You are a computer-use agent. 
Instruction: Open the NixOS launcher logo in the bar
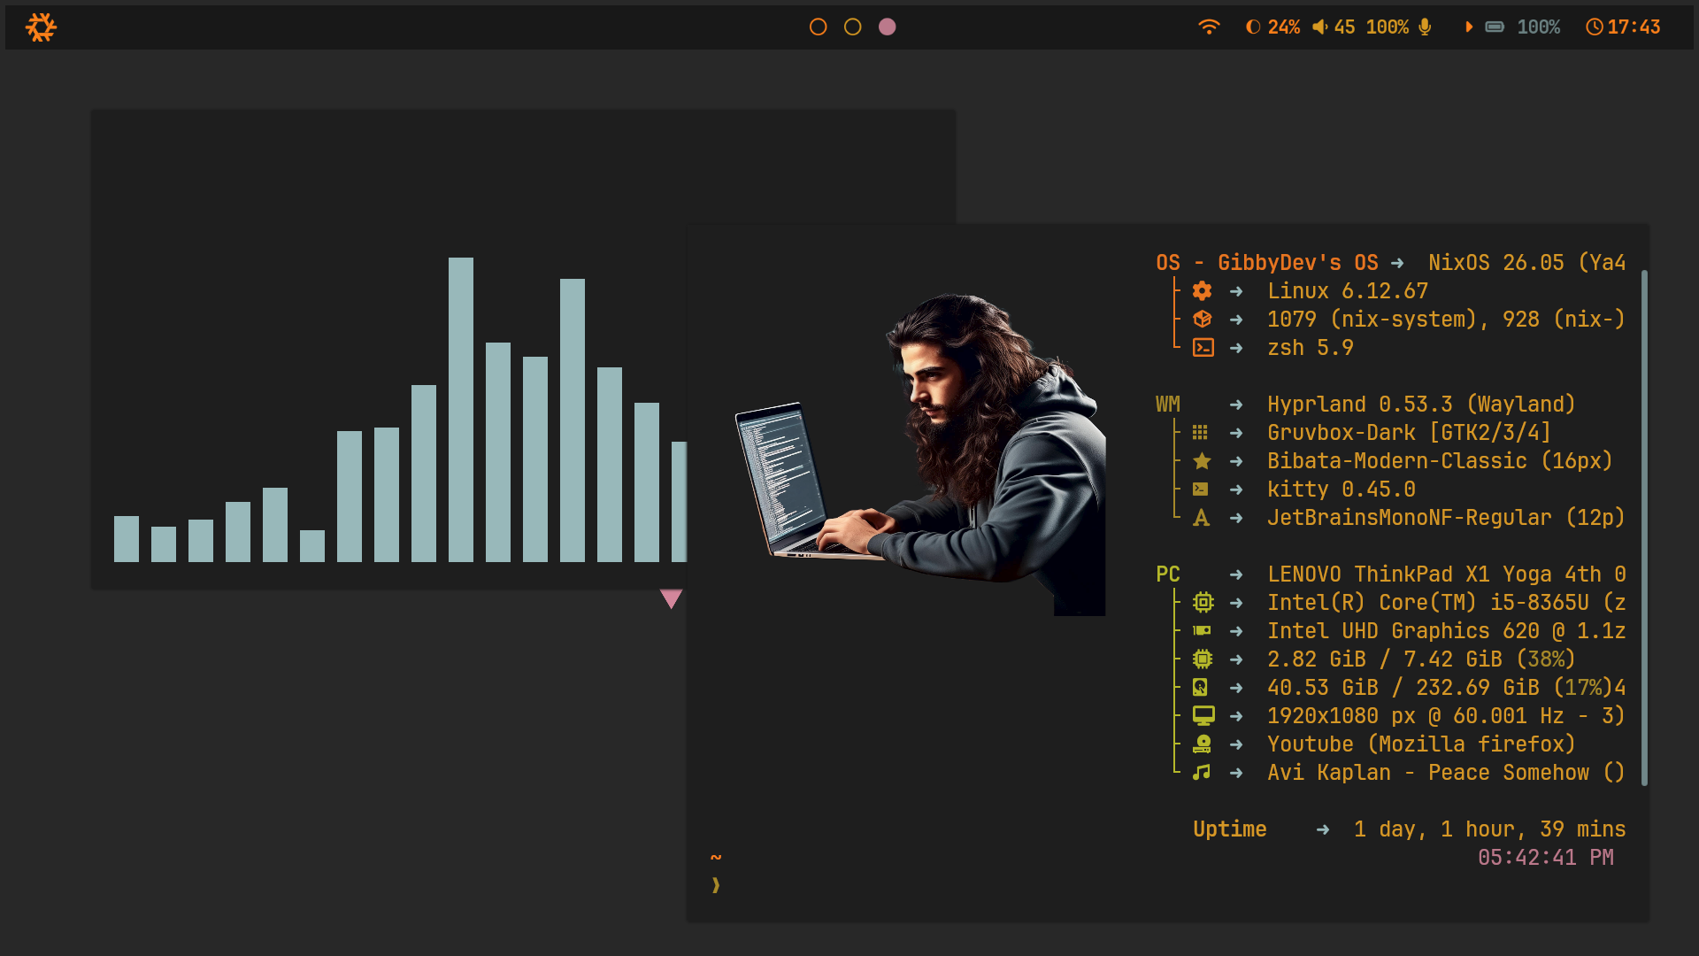[41, 27]
